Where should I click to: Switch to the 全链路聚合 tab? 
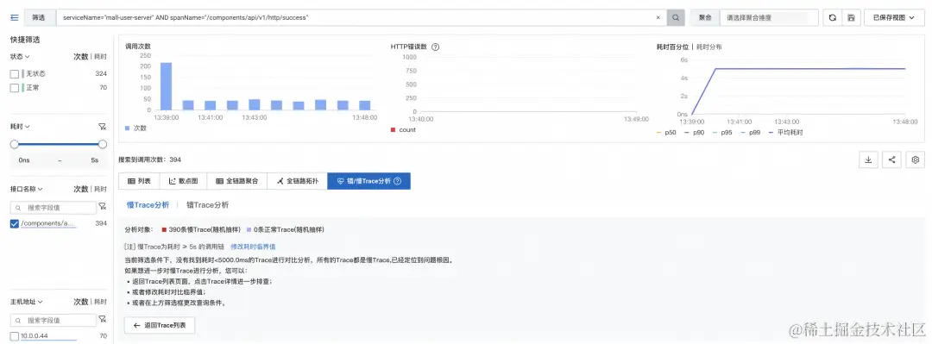coord(237,181)
